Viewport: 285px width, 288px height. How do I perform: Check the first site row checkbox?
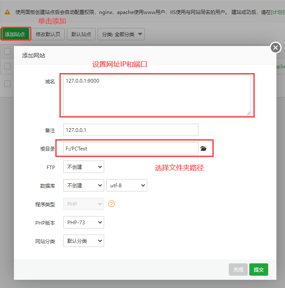(7, 66)
